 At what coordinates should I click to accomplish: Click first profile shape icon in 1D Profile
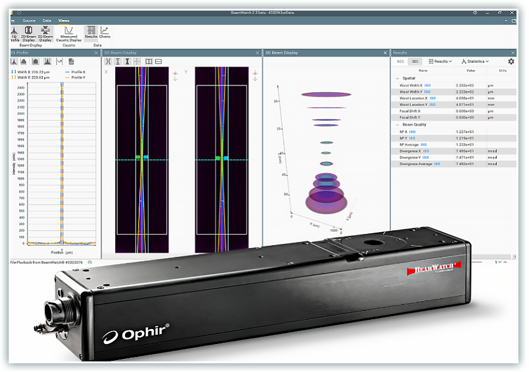[x=14, y=62]
